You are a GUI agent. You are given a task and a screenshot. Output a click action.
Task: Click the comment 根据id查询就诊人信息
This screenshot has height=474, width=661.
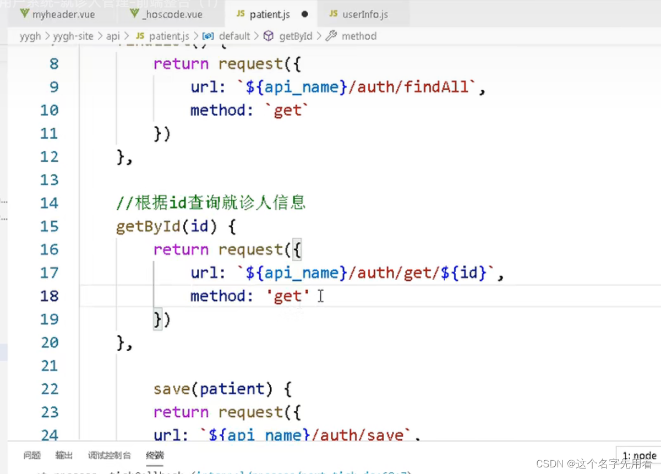point(211,203)
